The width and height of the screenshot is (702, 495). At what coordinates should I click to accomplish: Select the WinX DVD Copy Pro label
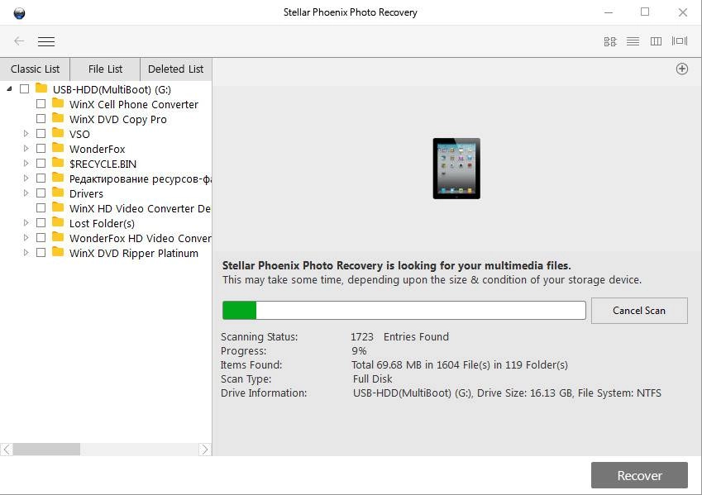point(117,120)
